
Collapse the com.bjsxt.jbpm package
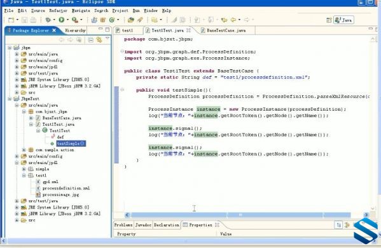[x=24, y=111]
